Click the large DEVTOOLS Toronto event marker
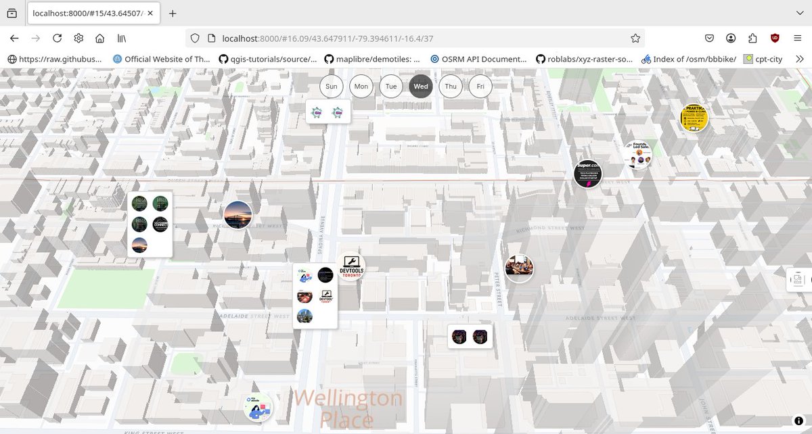 [x=351, y=267]
